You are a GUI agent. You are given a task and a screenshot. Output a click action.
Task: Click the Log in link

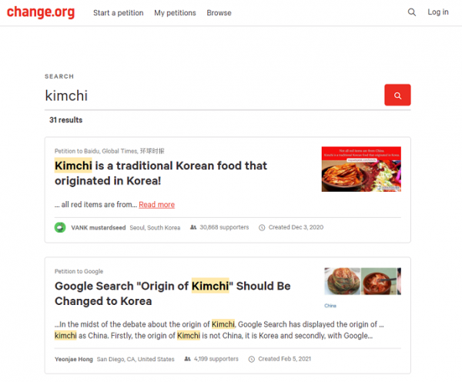click(x=438, y=12)
